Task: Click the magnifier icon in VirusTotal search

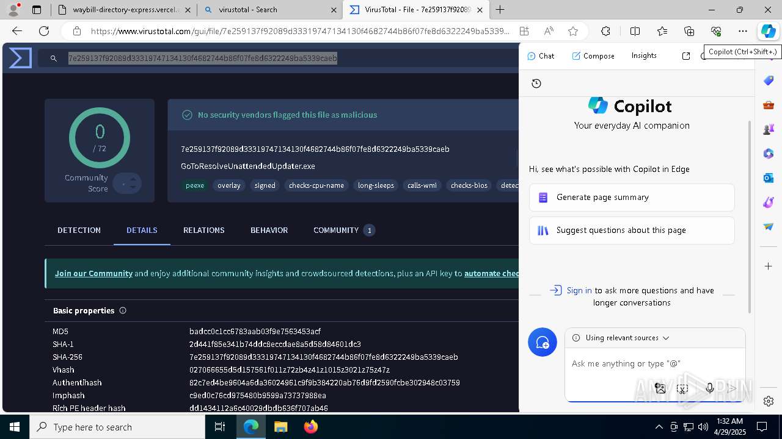Action: [x=54, y=58]
